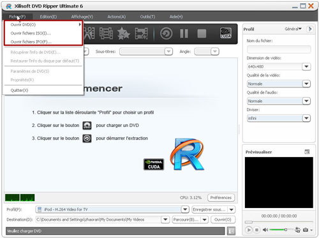Open the Général profile mode dropdown
Image resolution: width=319 pixels, height=238 pixels.
point(293,29)
